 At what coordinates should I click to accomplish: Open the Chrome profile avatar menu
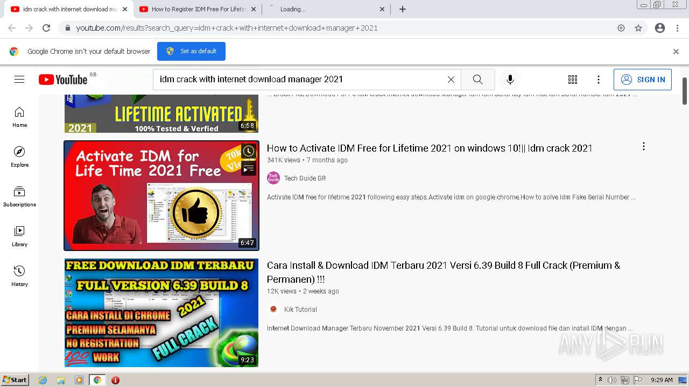tap(660, 28)
